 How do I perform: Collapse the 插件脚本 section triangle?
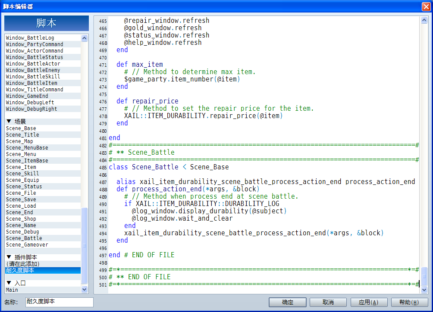[9, 257]
